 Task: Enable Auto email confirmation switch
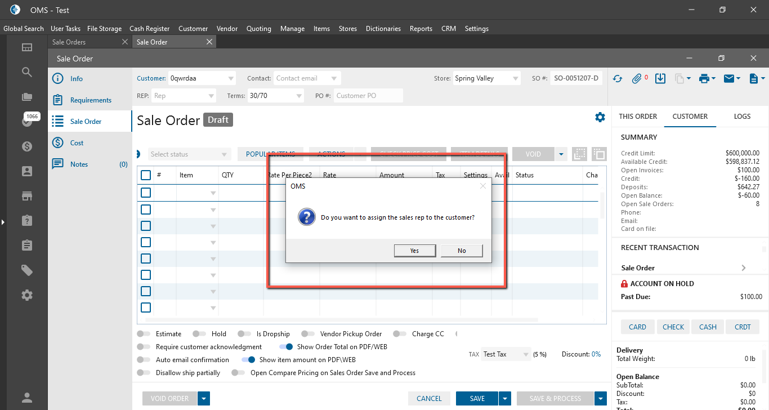[x=144, y=360]
